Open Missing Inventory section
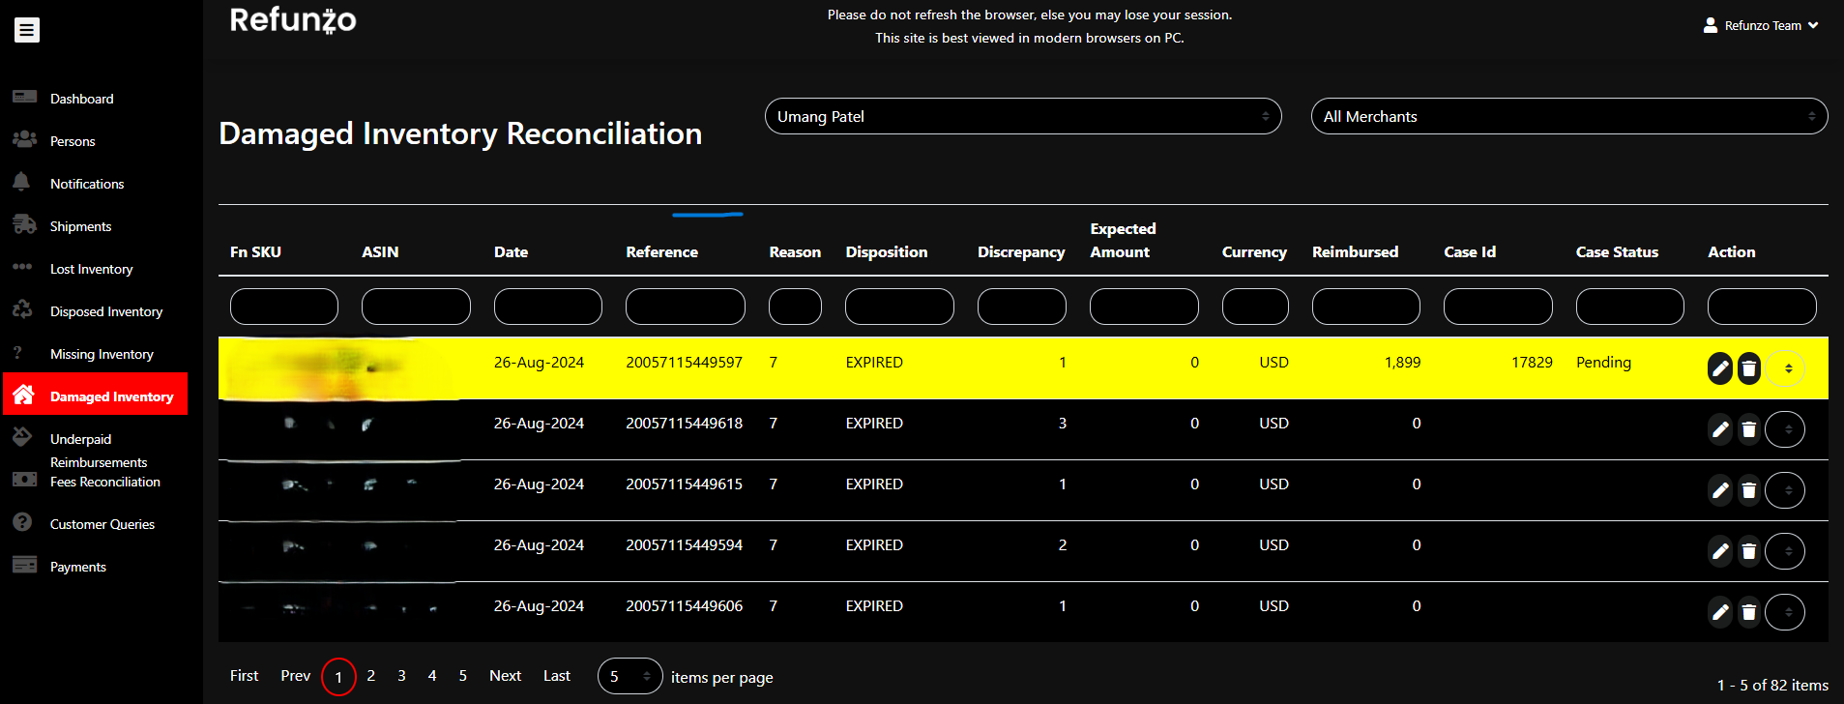 tap(102, 354)
